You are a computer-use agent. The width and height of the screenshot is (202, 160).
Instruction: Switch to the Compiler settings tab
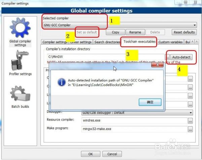[55, 42]
